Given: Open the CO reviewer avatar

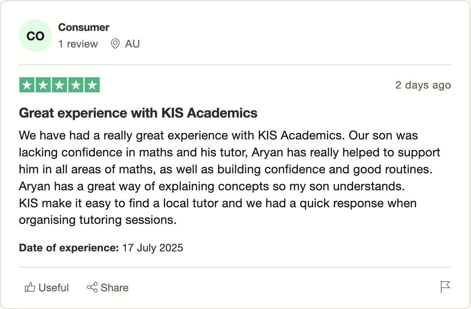Looking at the screenshot, I should click(x=35, y=36).
